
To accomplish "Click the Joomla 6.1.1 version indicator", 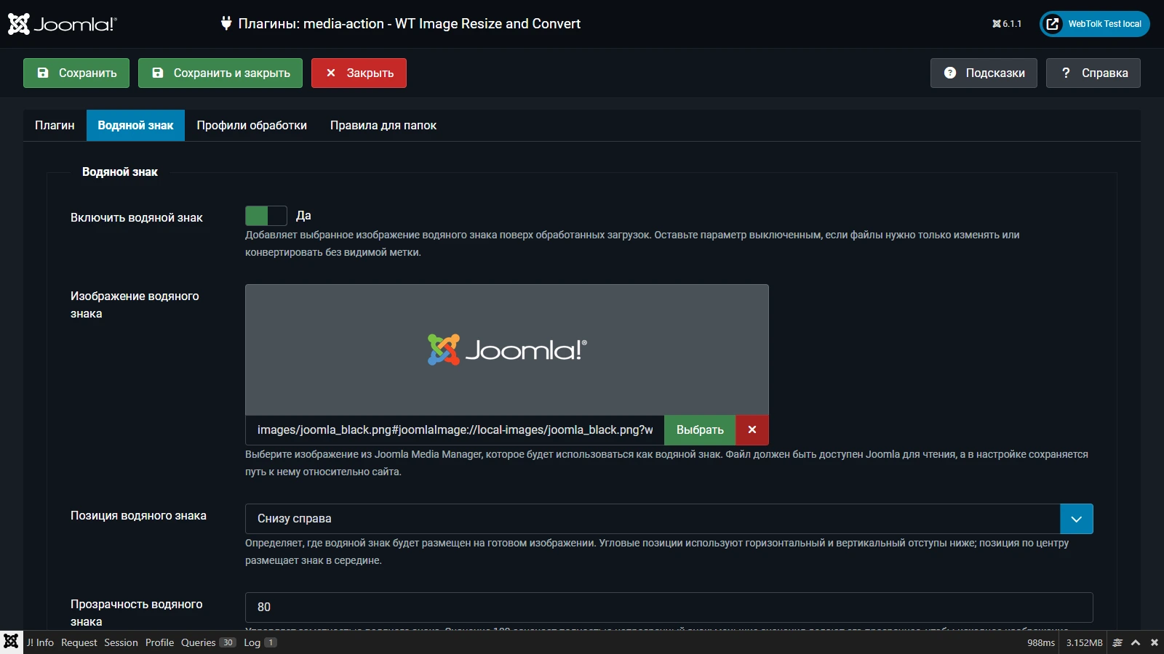I will 1007,24.
